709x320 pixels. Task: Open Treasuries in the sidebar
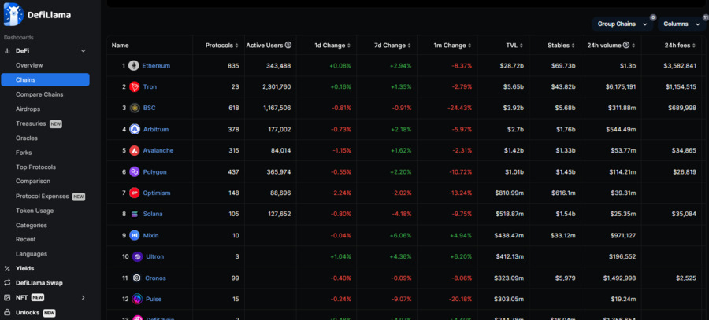[31, 123]
